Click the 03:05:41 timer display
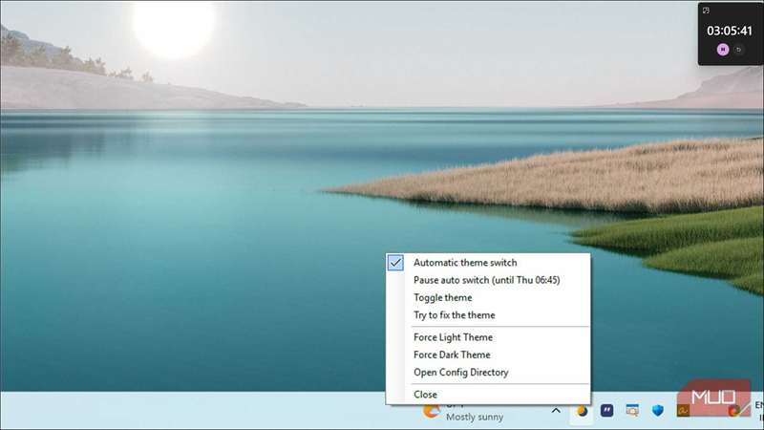Screen dimensions: 764x430 click(x=730, y=31)
